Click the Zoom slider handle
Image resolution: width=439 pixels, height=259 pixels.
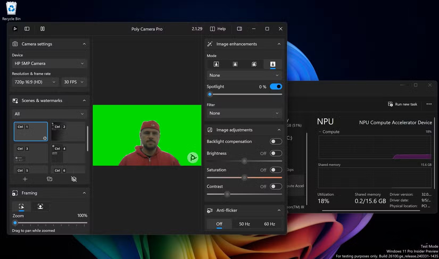[x=15, y=223]
